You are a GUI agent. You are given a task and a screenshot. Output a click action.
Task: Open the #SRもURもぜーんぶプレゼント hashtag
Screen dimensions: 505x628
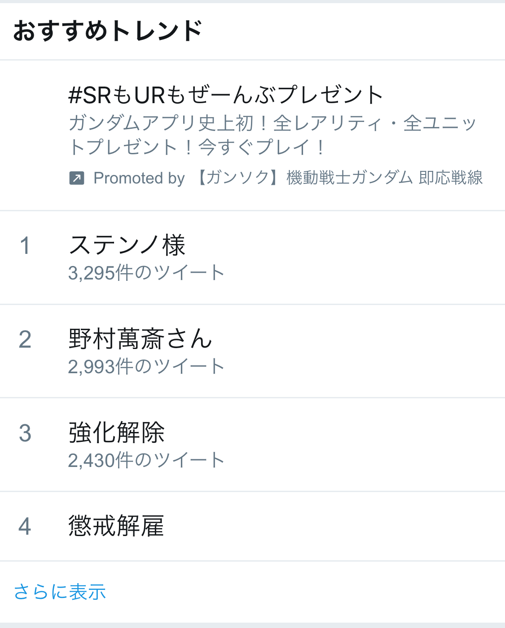(x=226, y=95)
